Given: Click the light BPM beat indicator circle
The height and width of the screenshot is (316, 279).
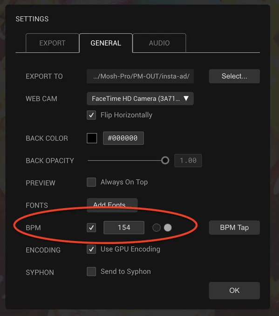Looking at the screenshot, I should 168,228.
